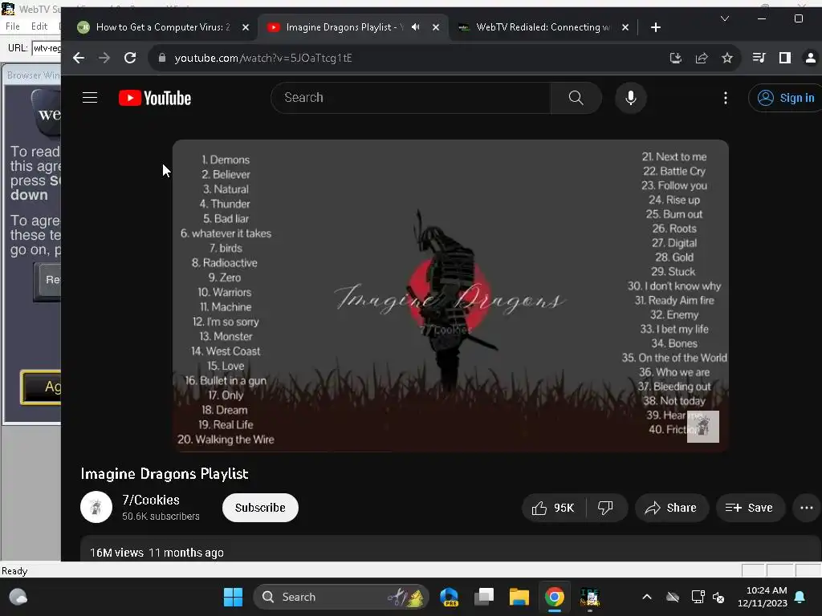Click the Imagine Dragons video player

tap(450, 295)
